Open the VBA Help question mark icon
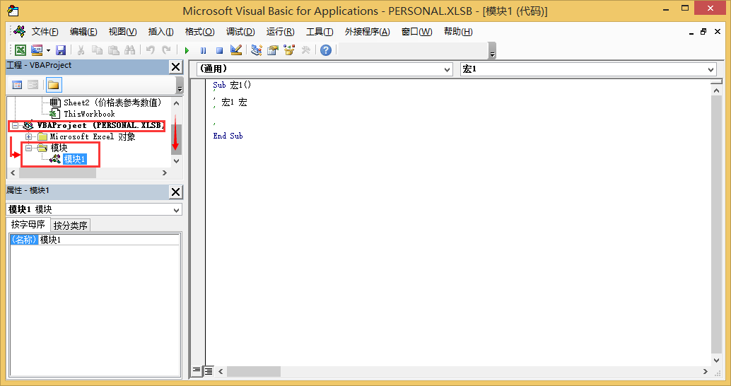Image resolution: width=731 pixels, height=386 pixels. click(326, 50)
